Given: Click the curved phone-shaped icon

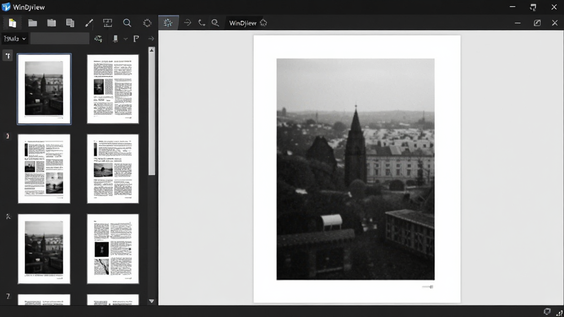Looking at the screenshot, I should tap(202, 23).
